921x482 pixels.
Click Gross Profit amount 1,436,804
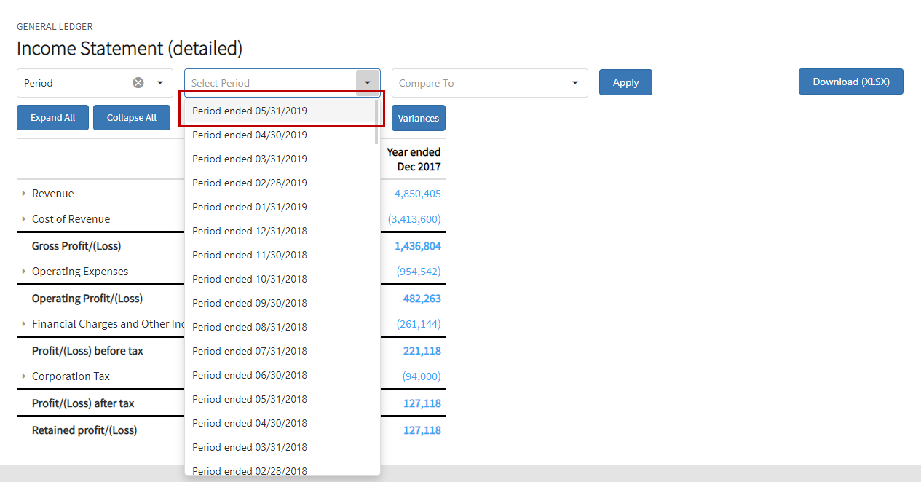click(418, 246)
